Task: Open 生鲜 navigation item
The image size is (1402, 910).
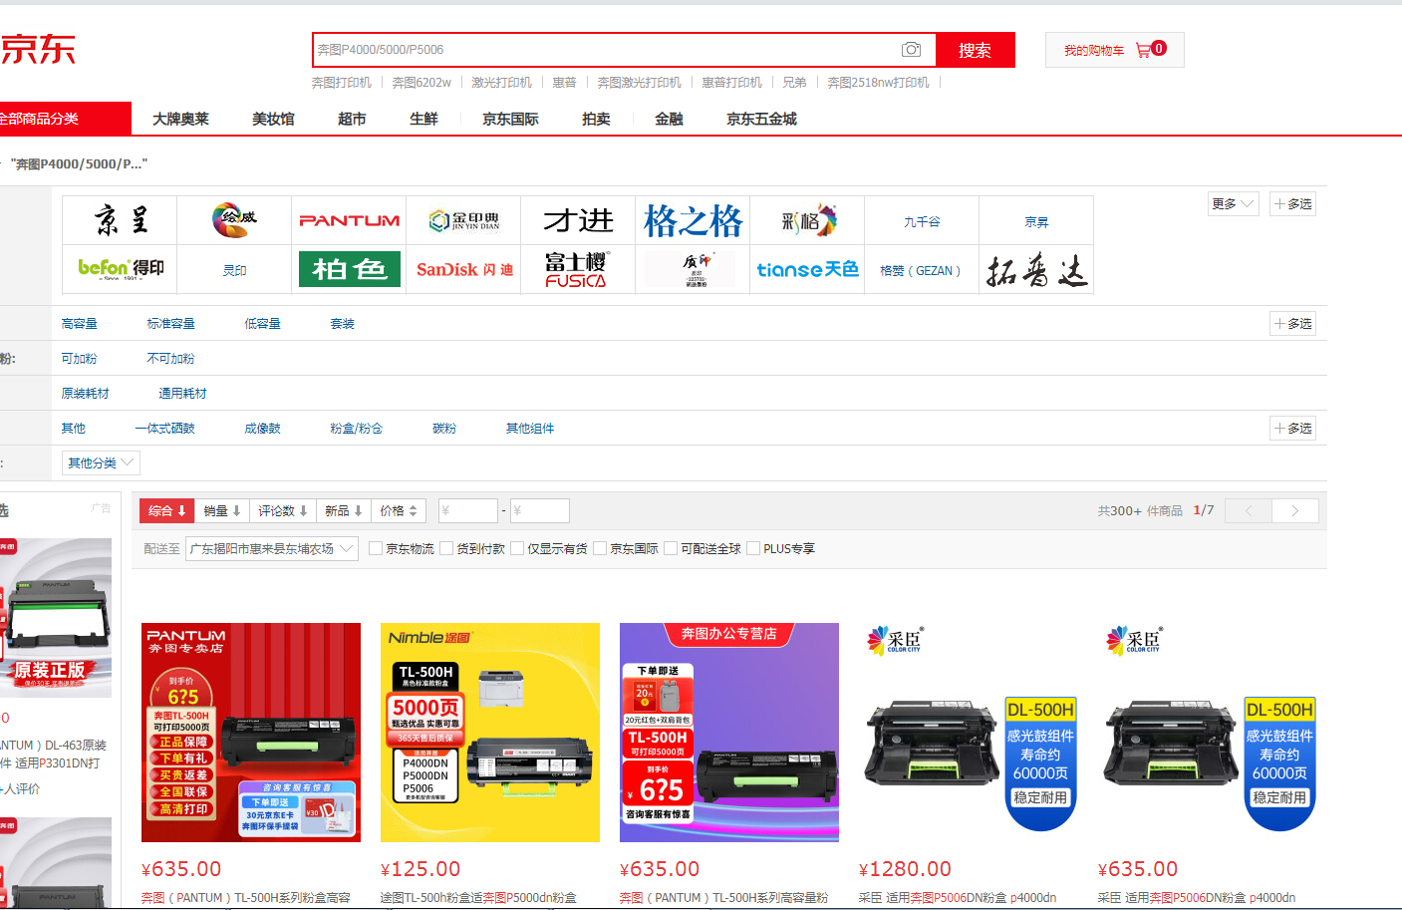Action: point(423,119)
